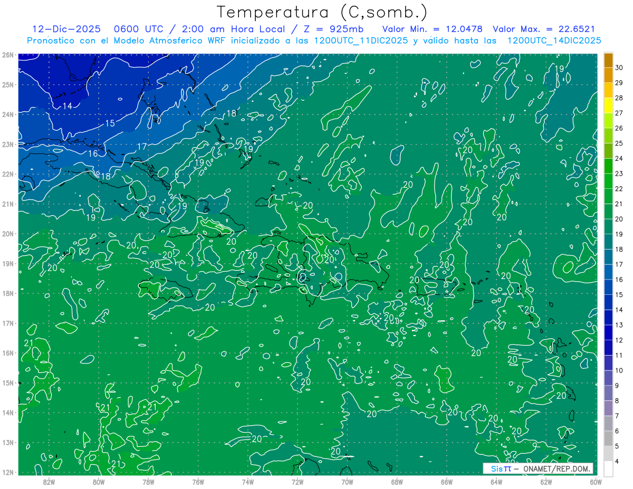This screenshot has height=489, width=633.
Task: Click the map title 'Temperatura (C,somb.)'
Action: click(x=322, y=12)
